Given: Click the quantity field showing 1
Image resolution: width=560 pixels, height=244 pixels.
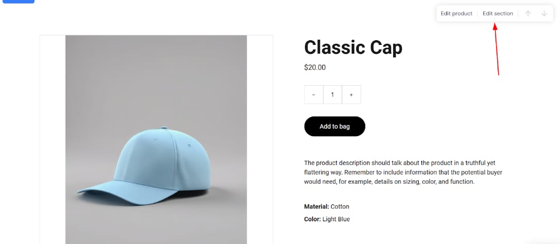Looking at the screenshot, I should (x=333, y=95).
